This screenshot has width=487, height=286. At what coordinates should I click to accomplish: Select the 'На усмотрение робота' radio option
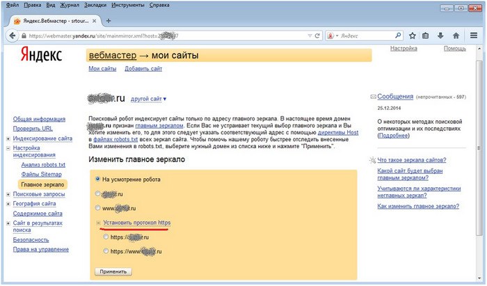[x=97, y=179]
